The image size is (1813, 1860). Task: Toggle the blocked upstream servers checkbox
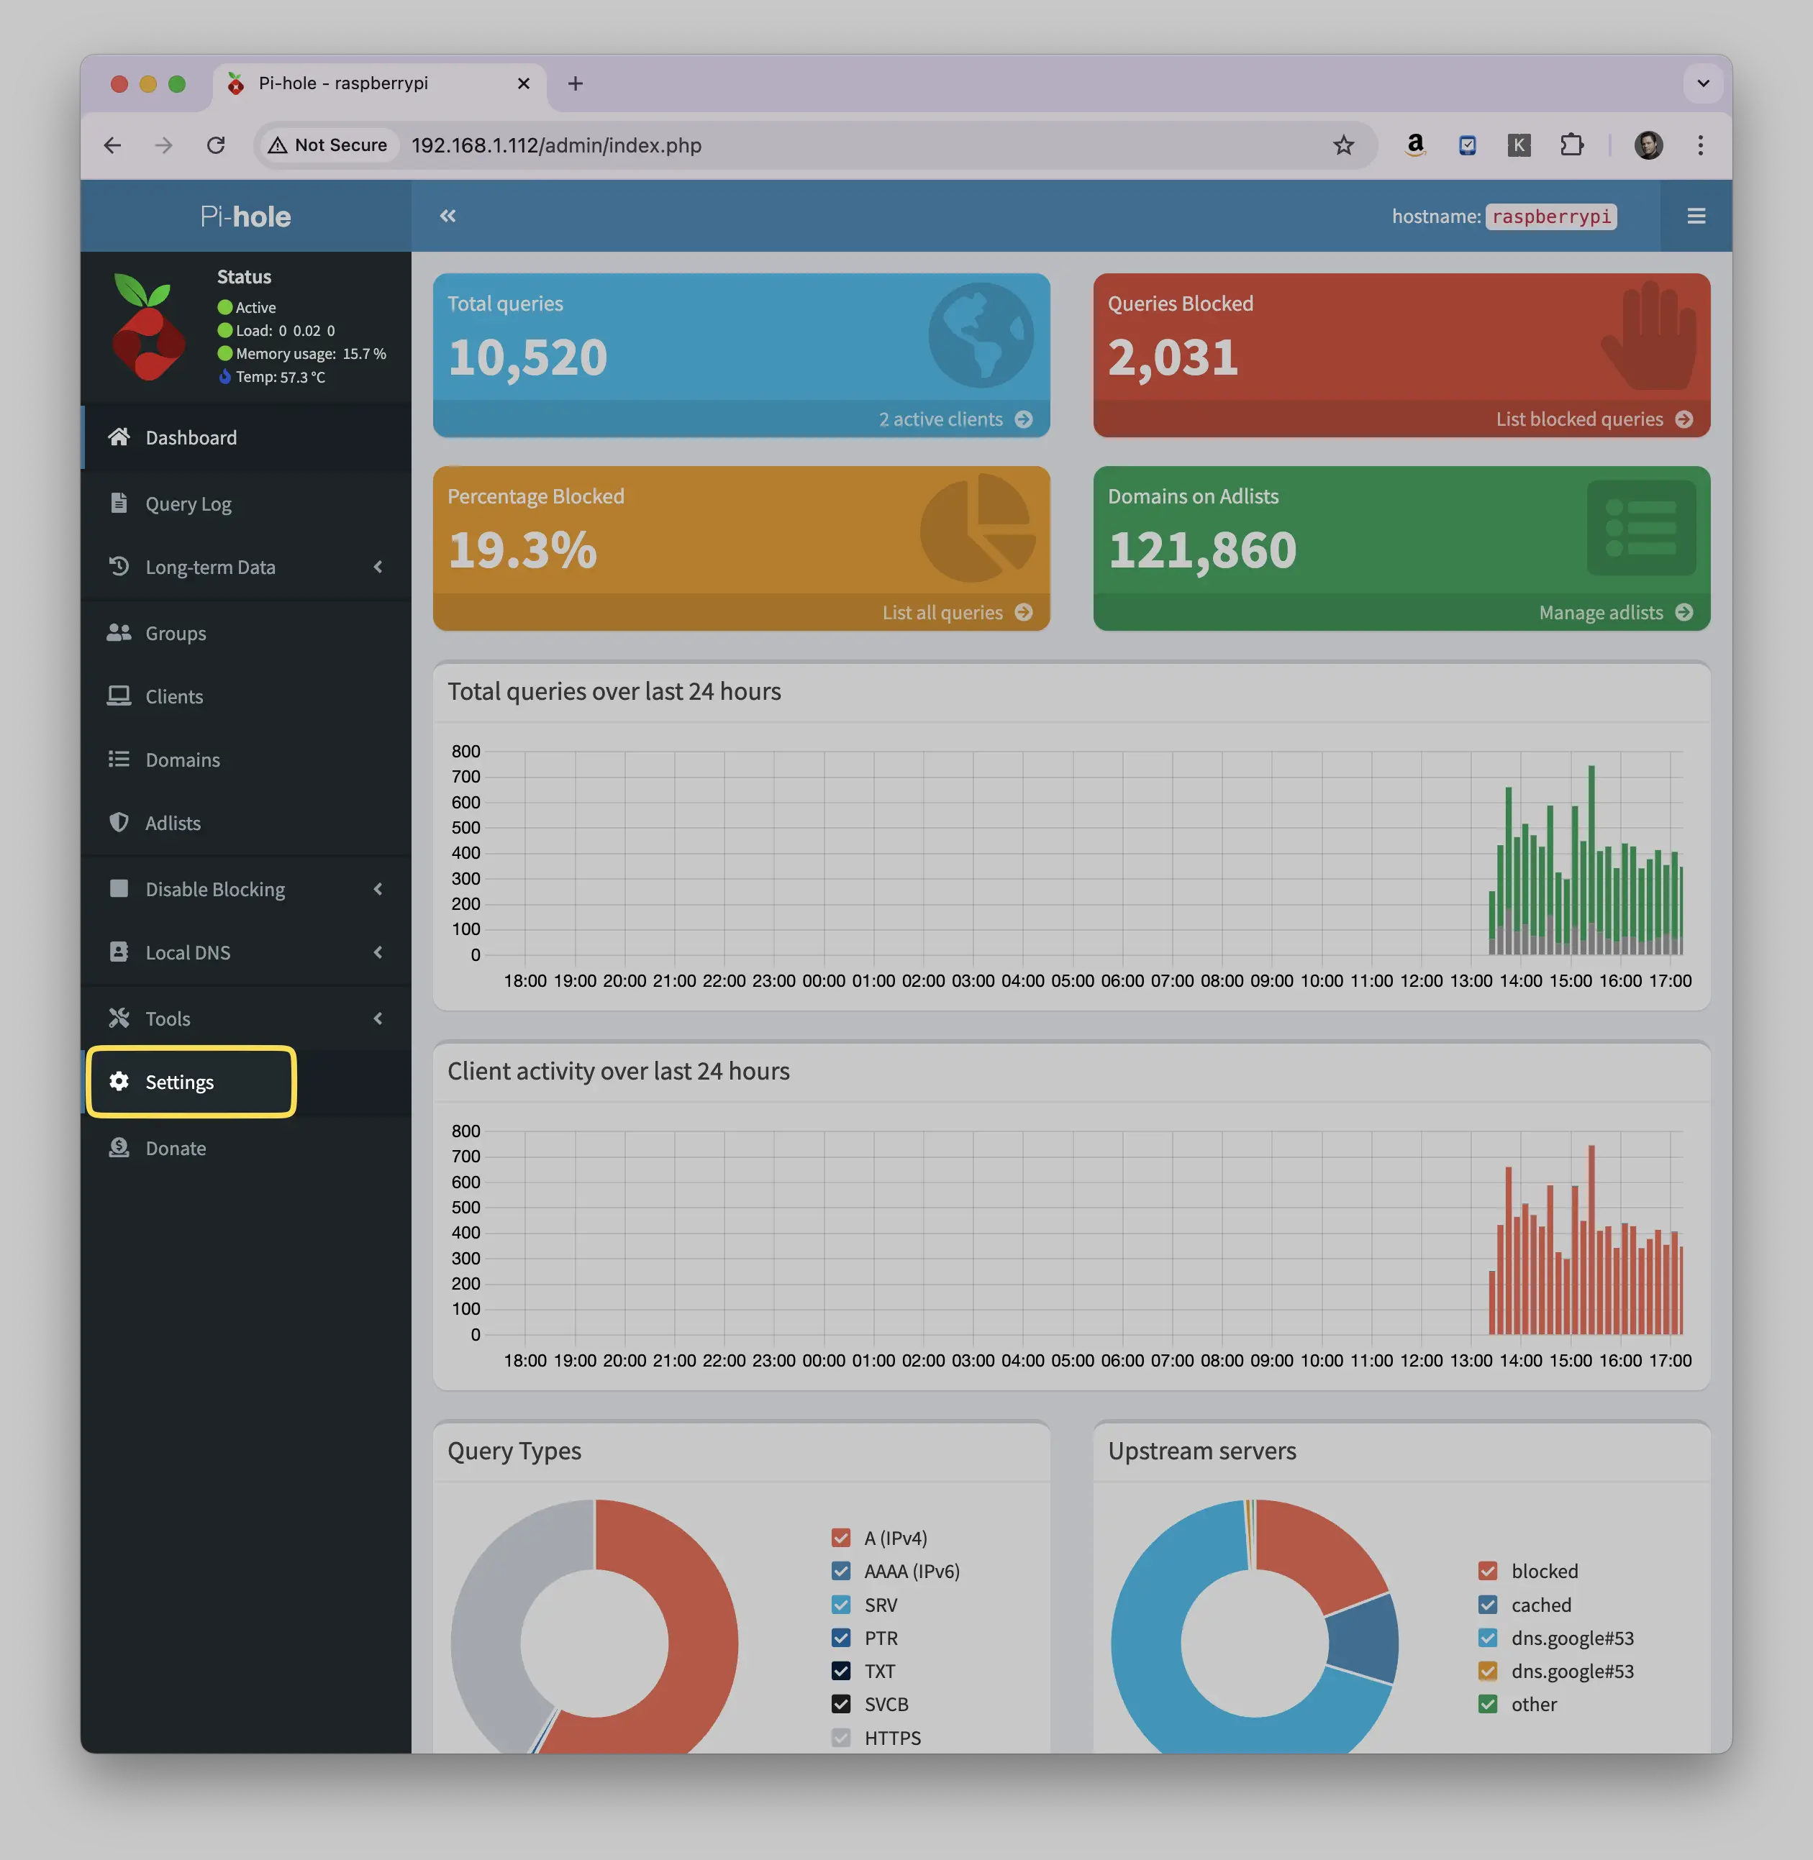point(1487,1571)
